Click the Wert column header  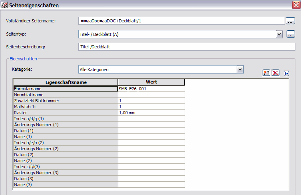click(x=151, y=82)
